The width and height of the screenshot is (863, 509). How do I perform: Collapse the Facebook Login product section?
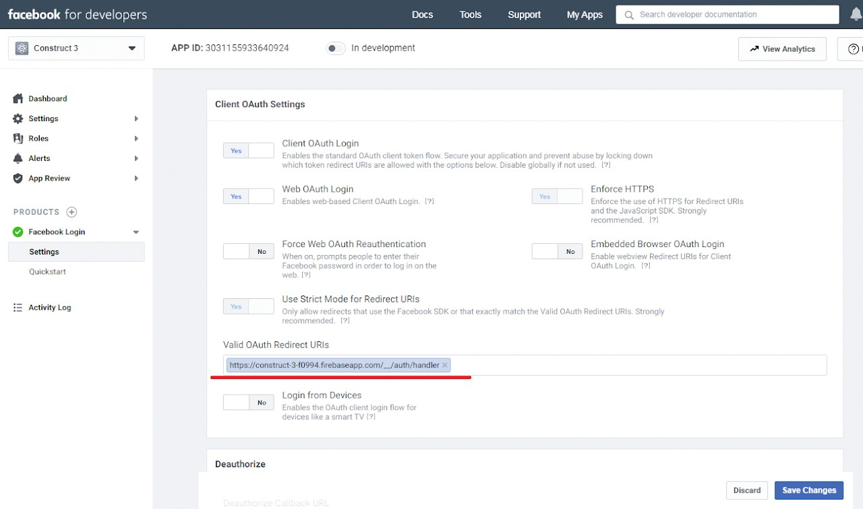point(136,232)
